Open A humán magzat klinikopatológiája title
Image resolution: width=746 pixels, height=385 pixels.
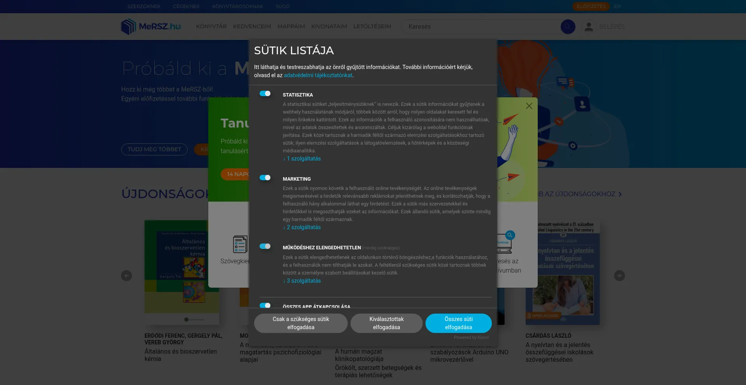point(359,355)
